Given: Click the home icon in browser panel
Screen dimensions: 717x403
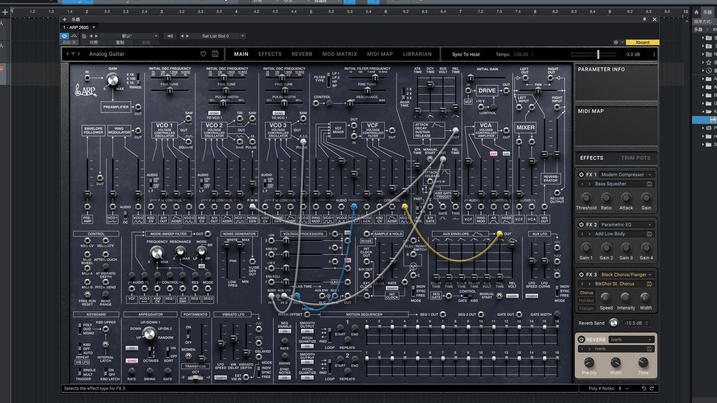Looking at the screenshot, I should (696, 12).
